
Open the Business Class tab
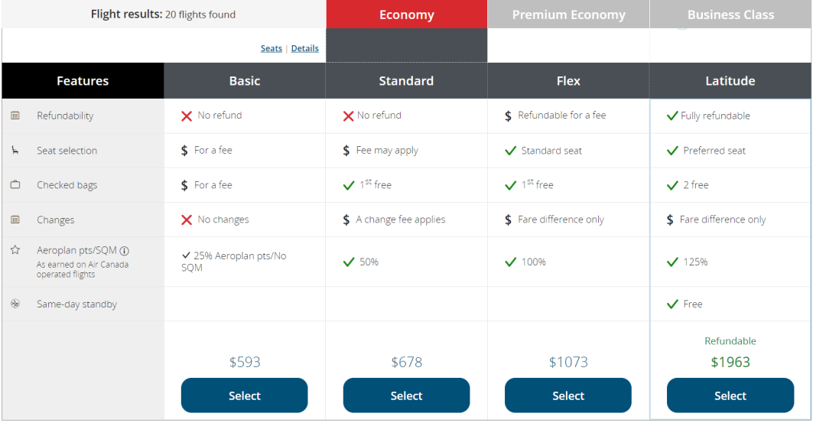pos(730,15)
